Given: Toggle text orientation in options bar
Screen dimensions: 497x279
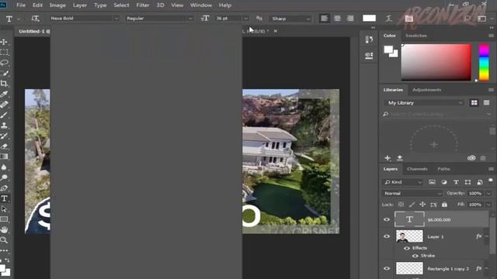Looking at the screenshot, I should click(35, 19).
